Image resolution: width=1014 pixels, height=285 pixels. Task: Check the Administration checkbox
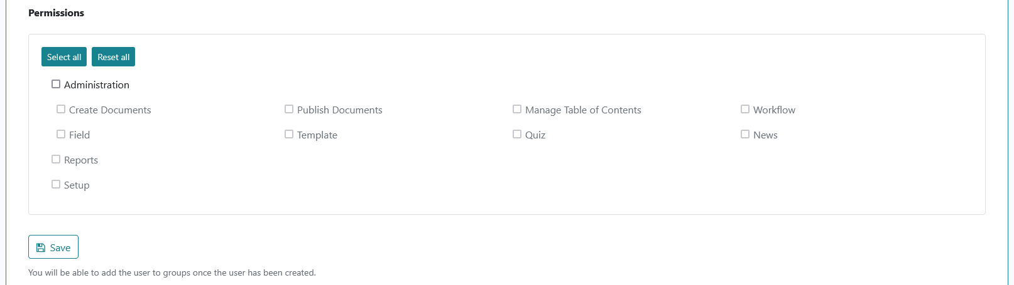point(56,84)
